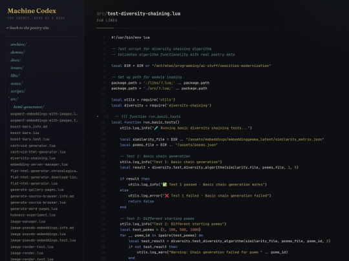
Task: Click the fold marker dot beside line 15
Action: point(98,116)
